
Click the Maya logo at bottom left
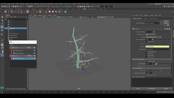pyautogui.click(x=2, y=88)
